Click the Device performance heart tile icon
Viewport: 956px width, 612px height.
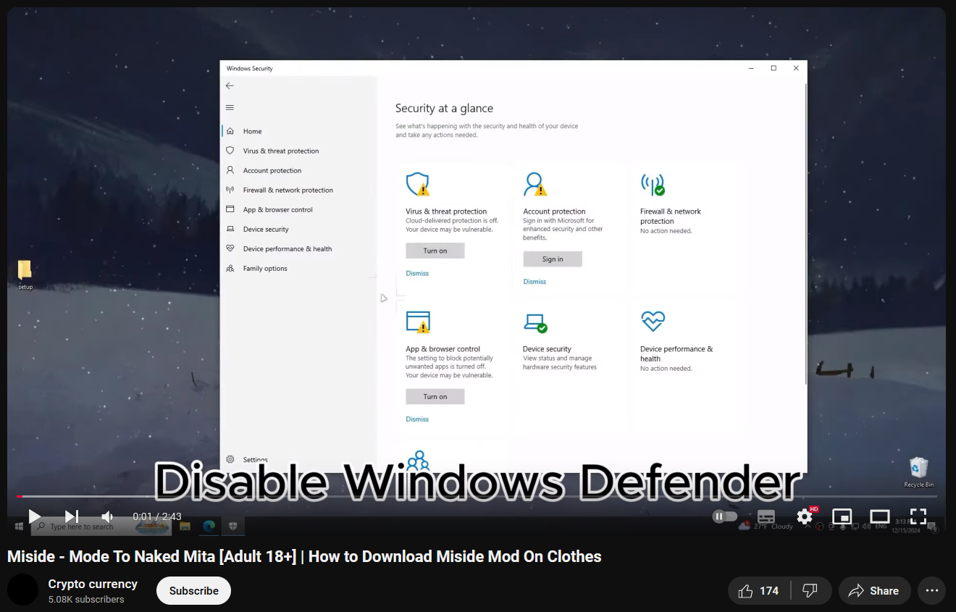click(x=653, y=321)
